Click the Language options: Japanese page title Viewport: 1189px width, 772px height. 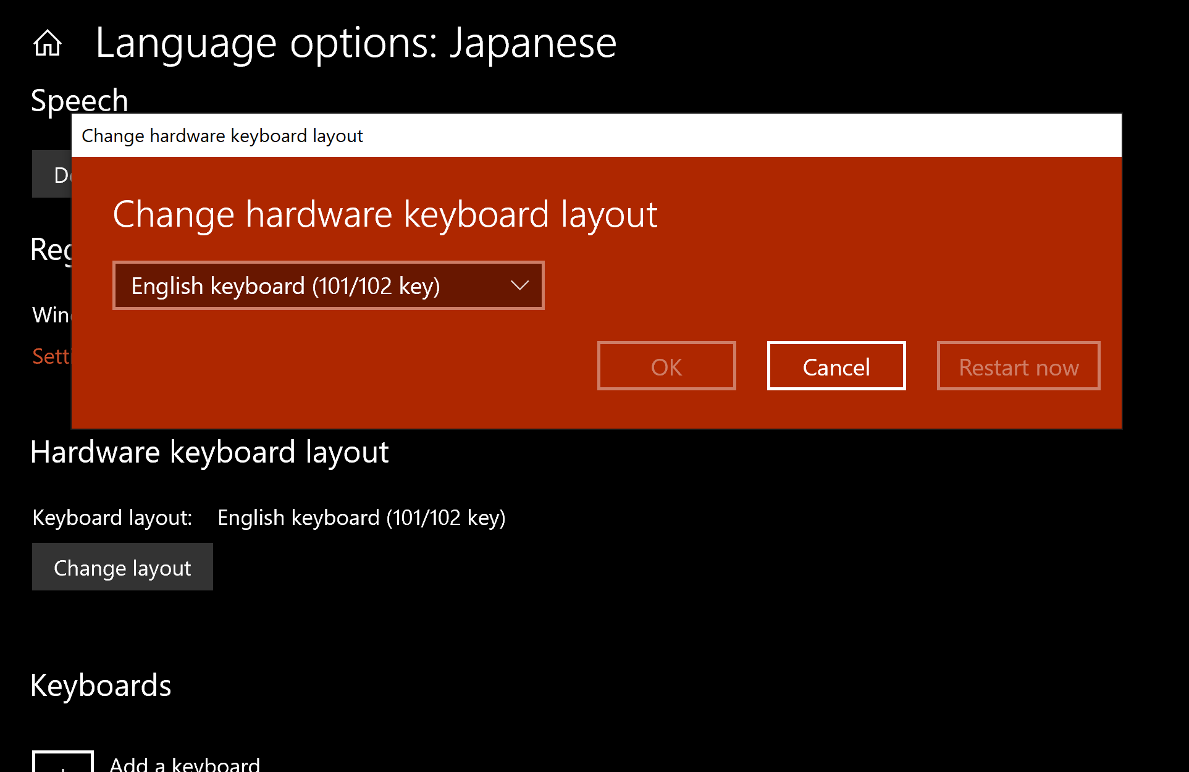tap(356, 43)
